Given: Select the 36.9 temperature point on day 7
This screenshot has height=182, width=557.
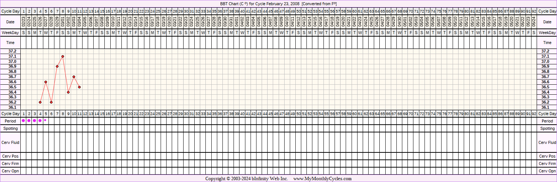Looking at the screenshot, I should (x=57, y=66).
